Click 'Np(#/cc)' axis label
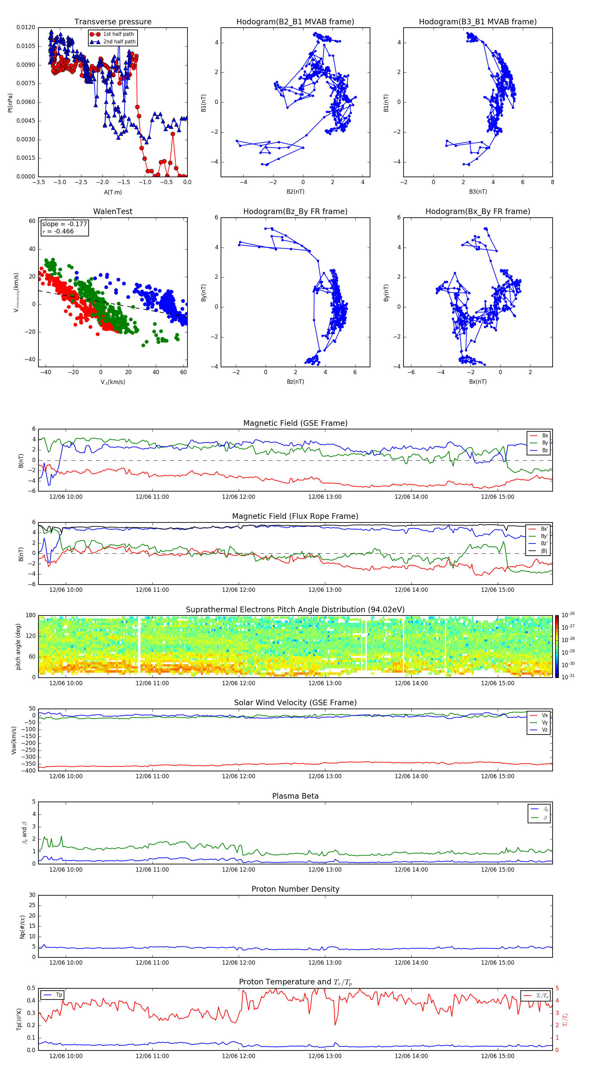591x1085 pixels. tap(22, 926)
